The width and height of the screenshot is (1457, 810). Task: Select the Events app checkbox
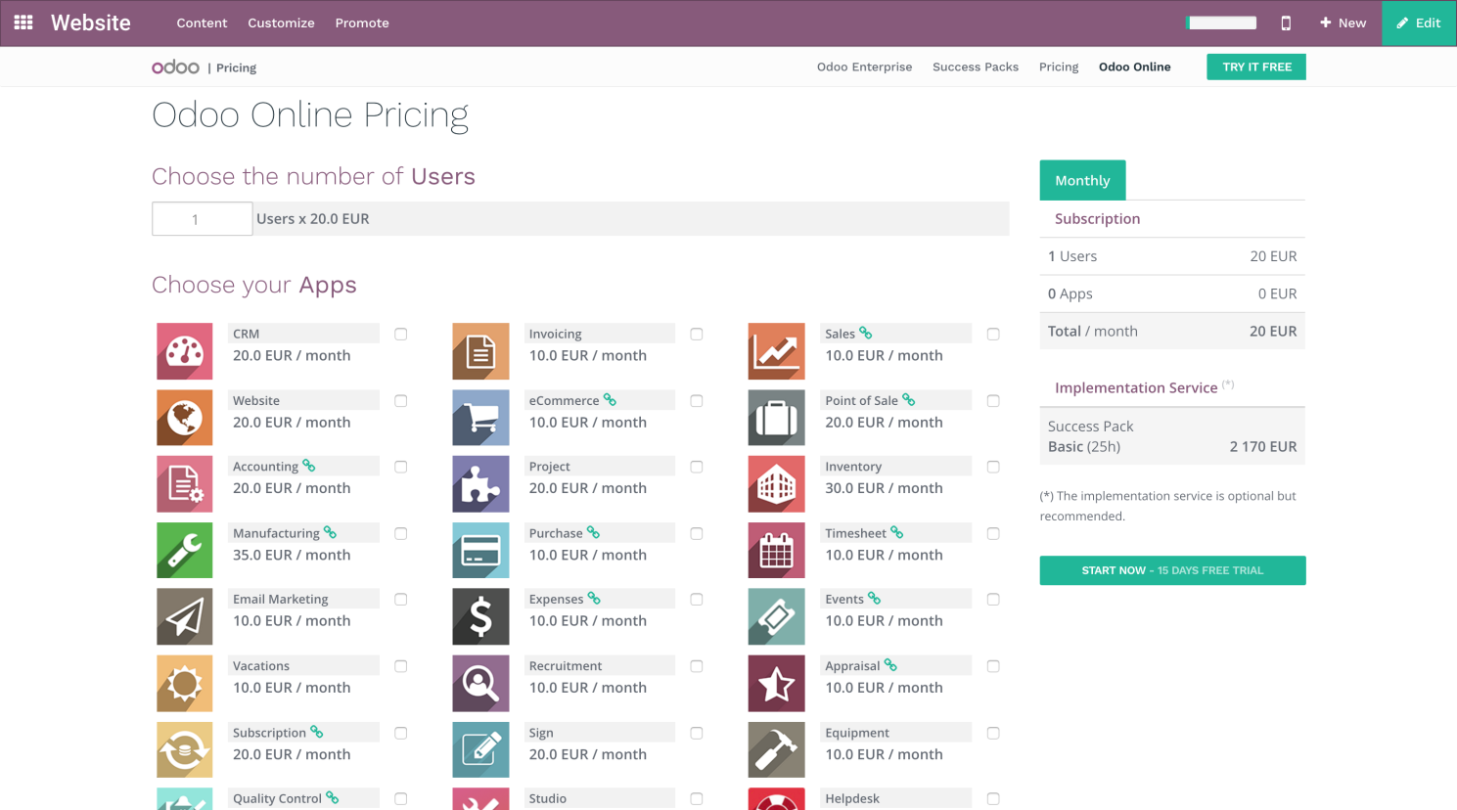(993, 600)
